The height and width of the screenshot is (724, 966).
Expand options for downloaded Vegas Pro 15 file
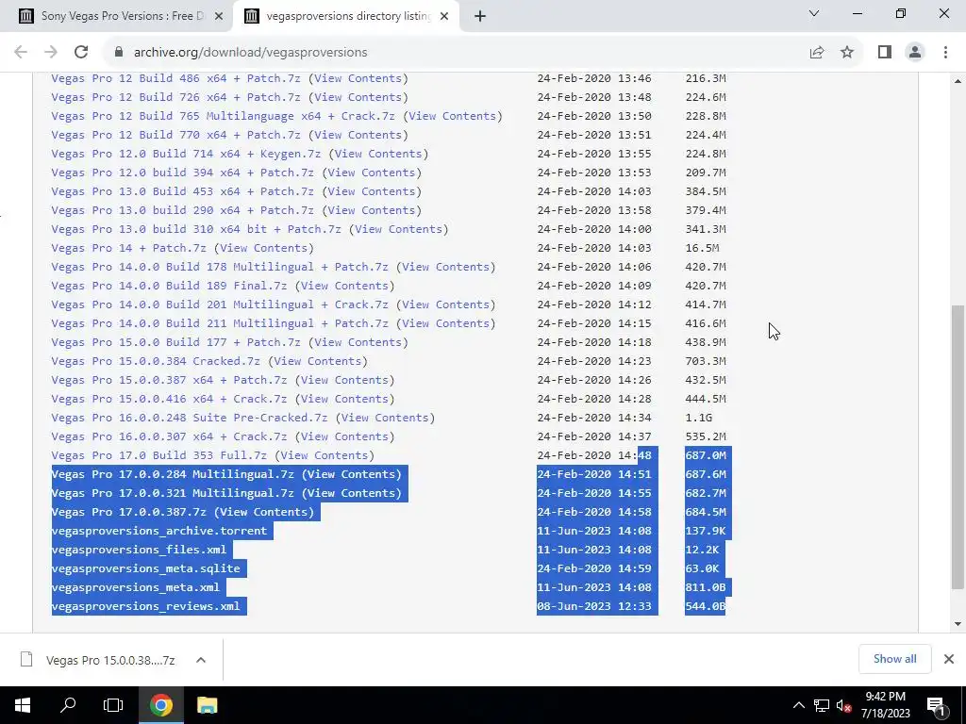click(201, 660)
